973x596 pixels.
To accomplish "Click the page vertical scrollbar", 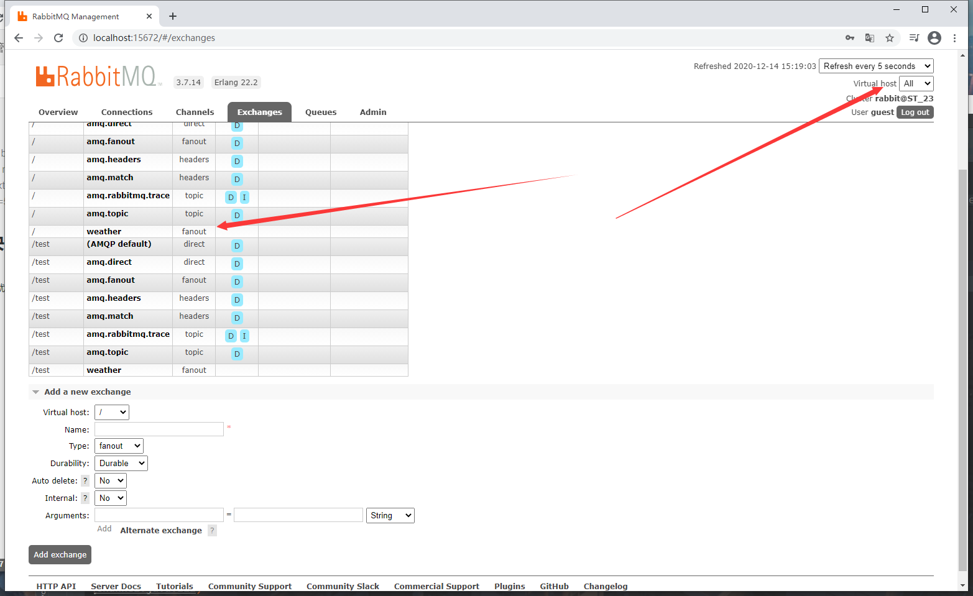I will pyautogui.click(x=963, y=370).
